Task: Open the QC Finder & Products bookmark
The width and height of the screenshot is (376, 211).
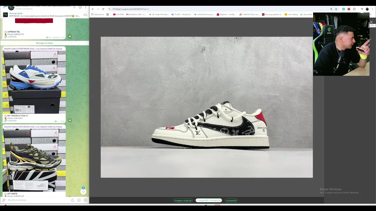Action: pos(159,14)
